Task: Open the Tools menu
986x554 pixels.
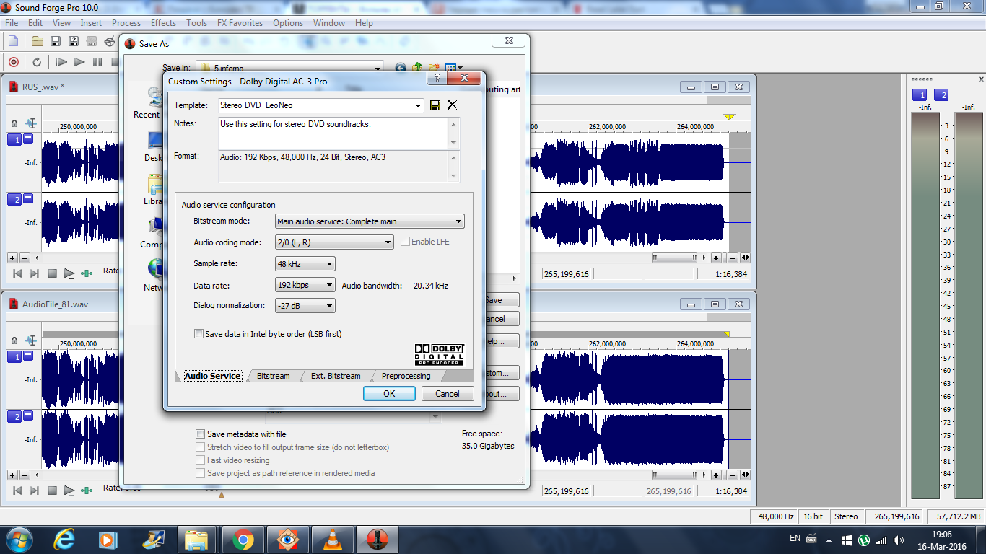Action: click(x=196, y=23)
